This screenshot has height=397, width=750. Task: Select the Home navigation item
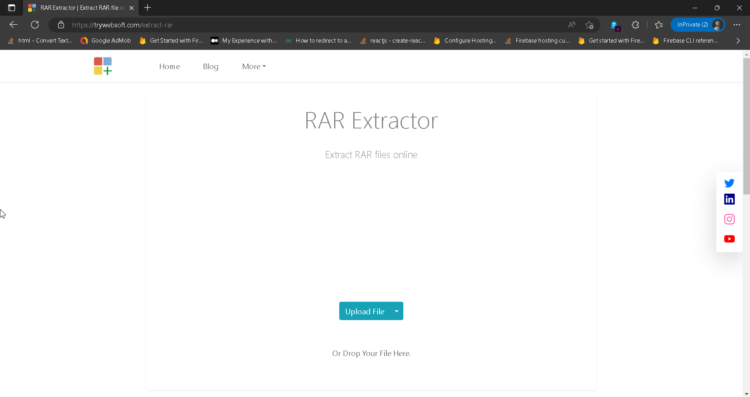point(169,66)
